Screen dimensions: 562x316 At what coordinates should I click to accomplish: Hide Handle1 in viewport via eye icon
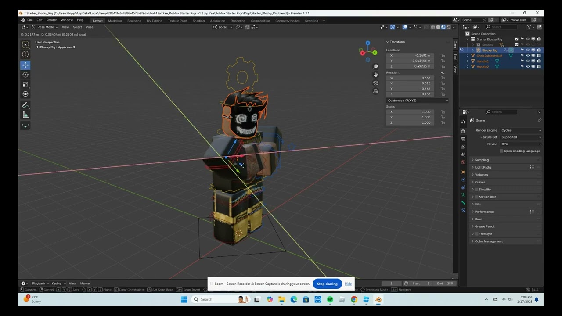tap(528, 61)
